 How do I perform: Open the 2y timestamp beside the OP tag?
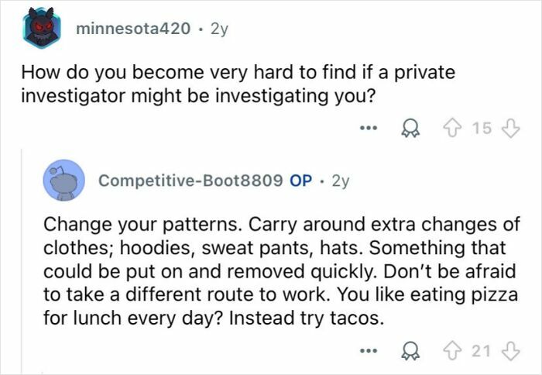coord(341,181)
